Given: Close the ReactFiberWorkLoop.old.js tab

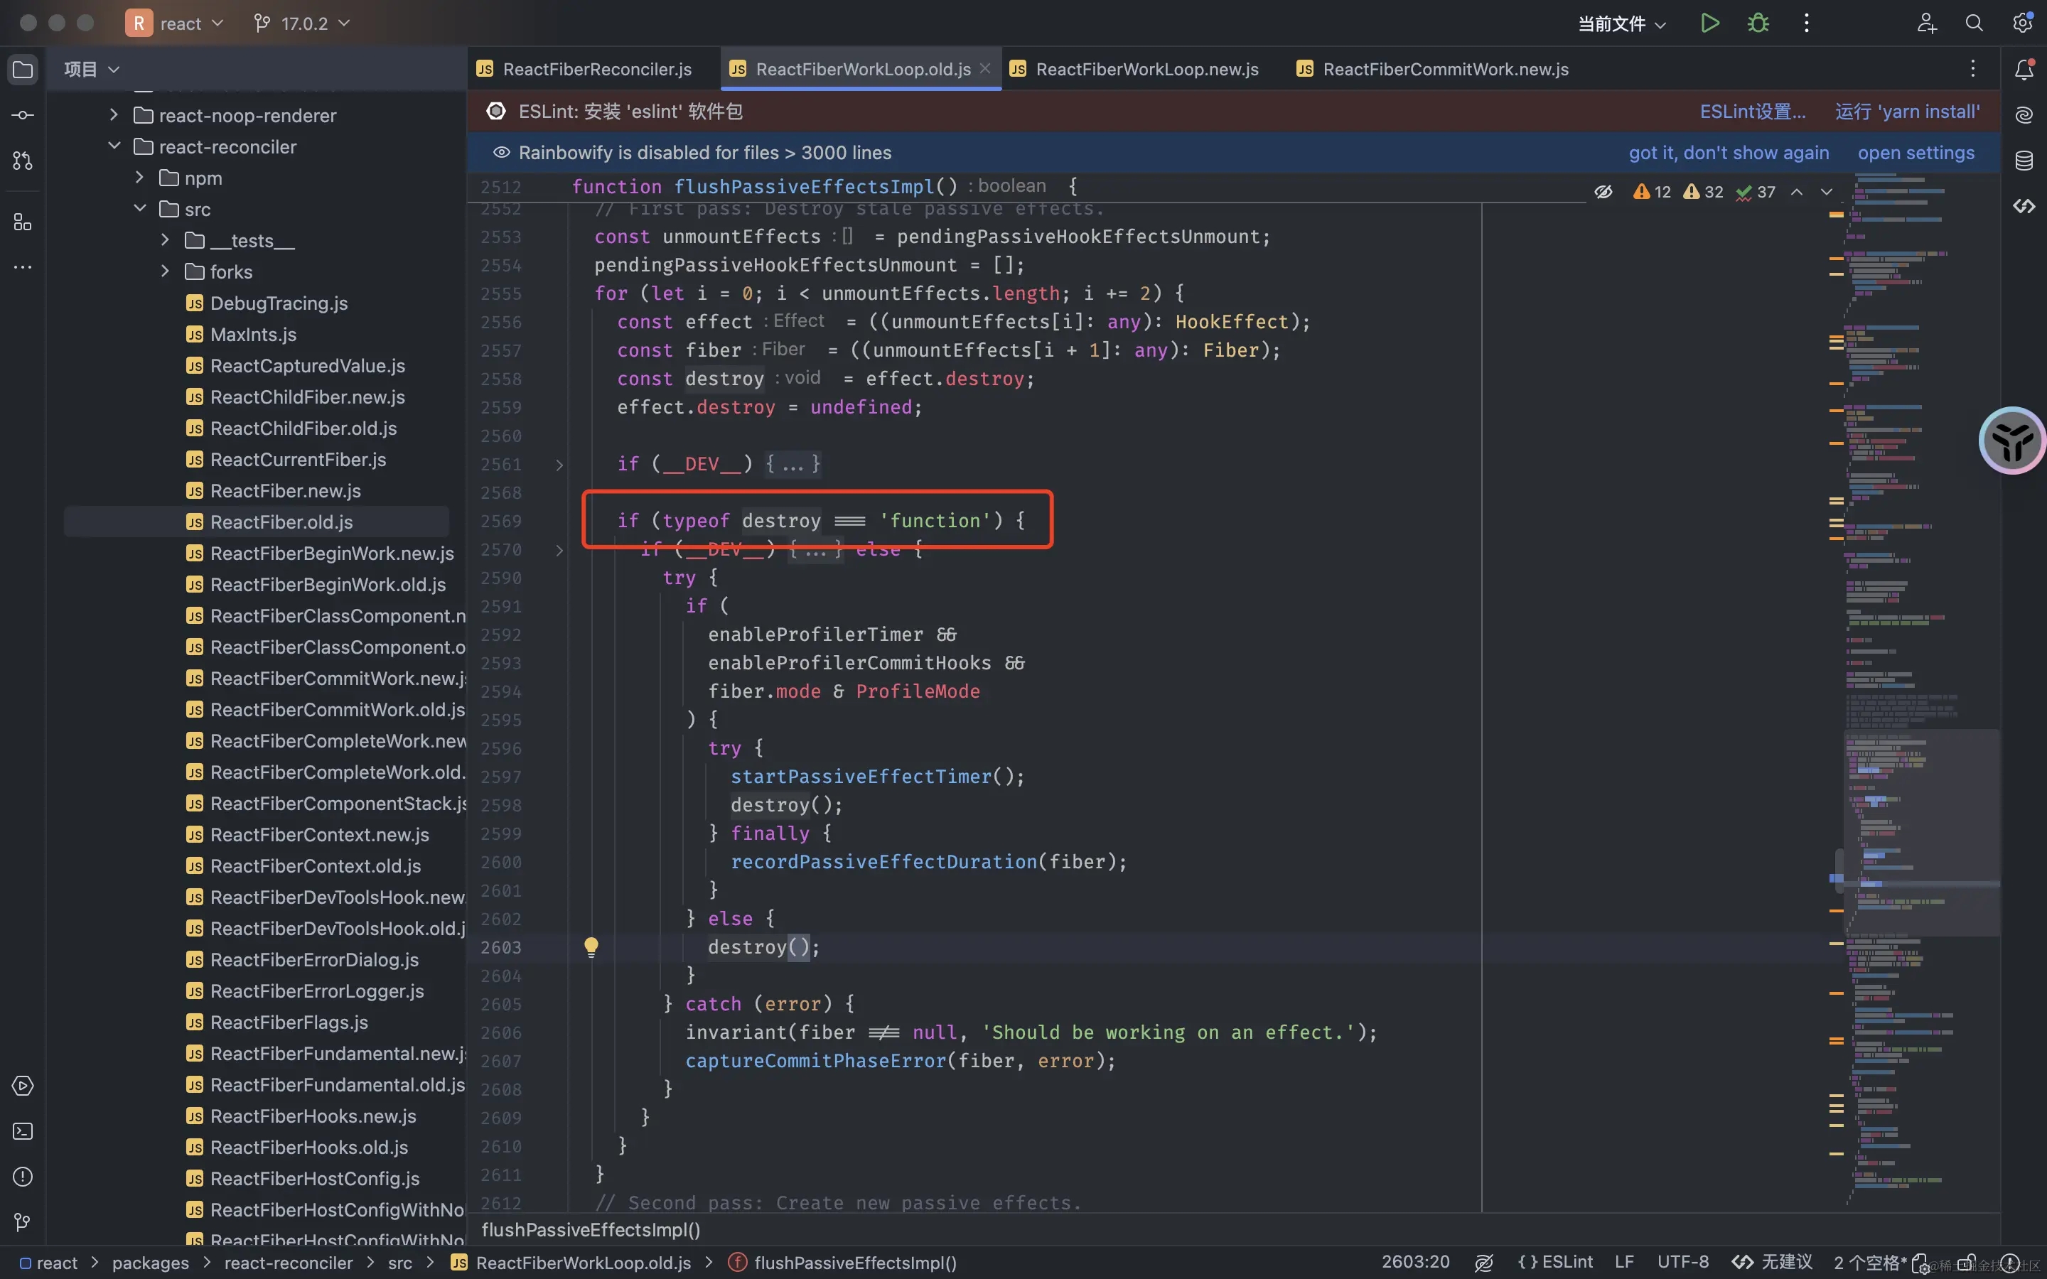Looking at the screenshot, I should pyautogui.click(x=984, y=68).
